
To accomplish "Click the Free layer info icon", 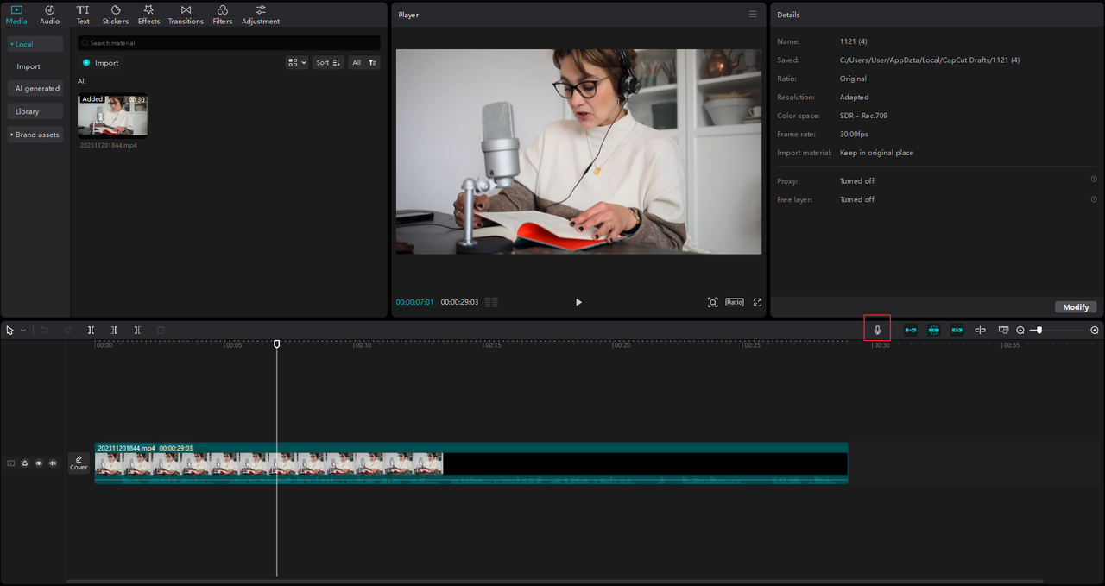I will (x=1094, y=199).
